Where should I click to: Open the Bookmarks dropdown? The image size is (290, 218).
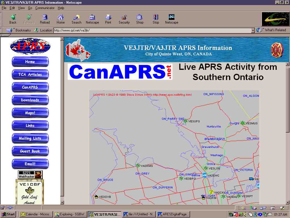click(19, 30)
